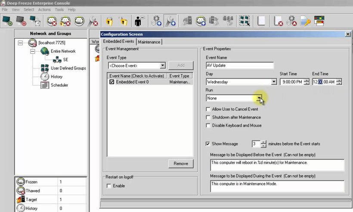This screenshot has height=212, width=353.
Task: Click the blank page toolbar icon
Action: click(261, 21)
